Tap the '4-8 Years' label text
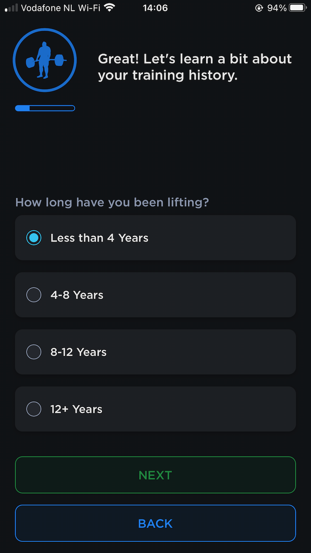Screen dimensions: 311x553 [x=77, y=295]
